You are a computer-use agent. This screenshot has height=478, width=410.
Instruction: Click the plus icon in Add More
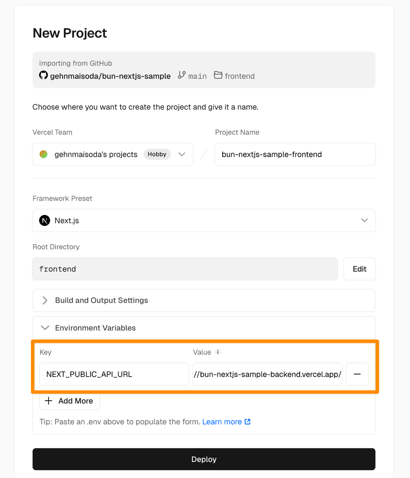point(49,401)
